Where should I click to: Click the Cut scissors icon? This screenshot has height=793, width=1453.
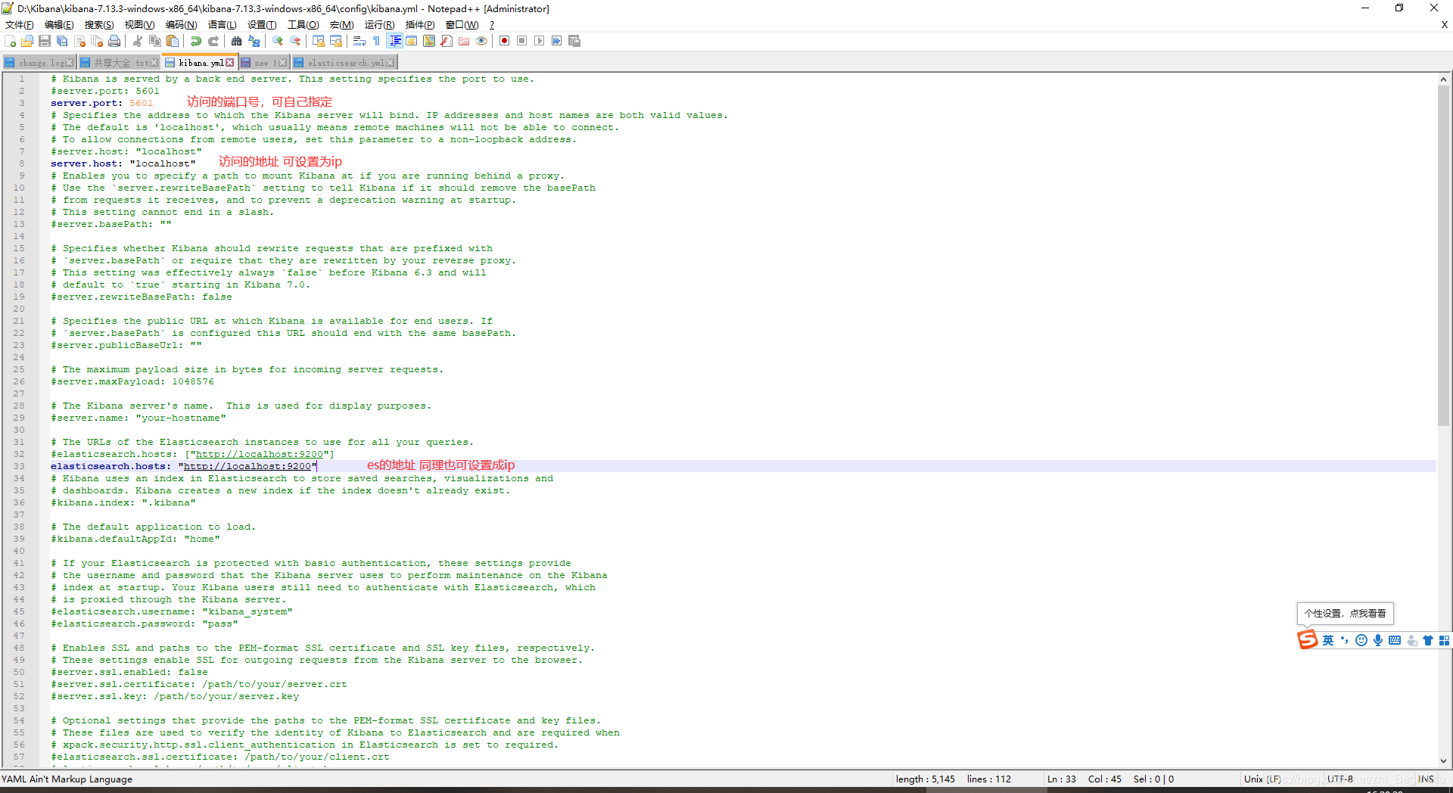[x=138, y=41]
